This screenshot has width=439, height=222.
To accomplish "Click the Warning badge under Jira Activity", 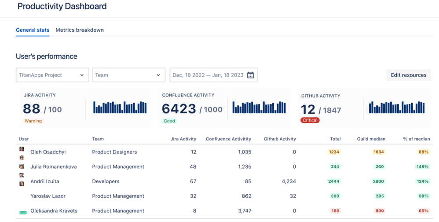I will [33, 121].
